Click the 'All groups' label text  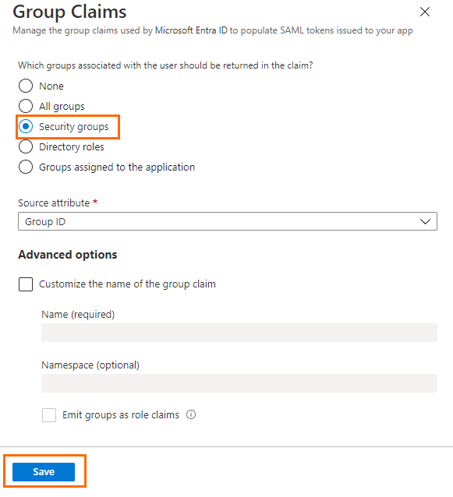(62, 107)
